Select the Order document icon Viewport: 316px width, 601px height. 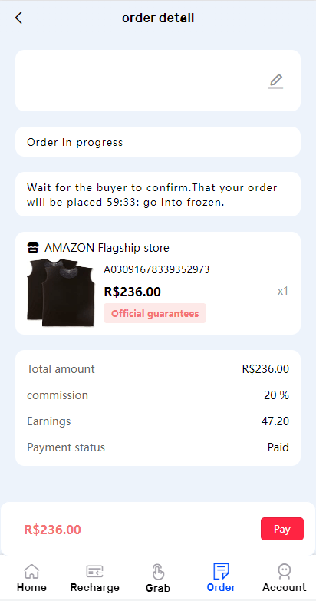pyautogui.click(x=221, y=571)
